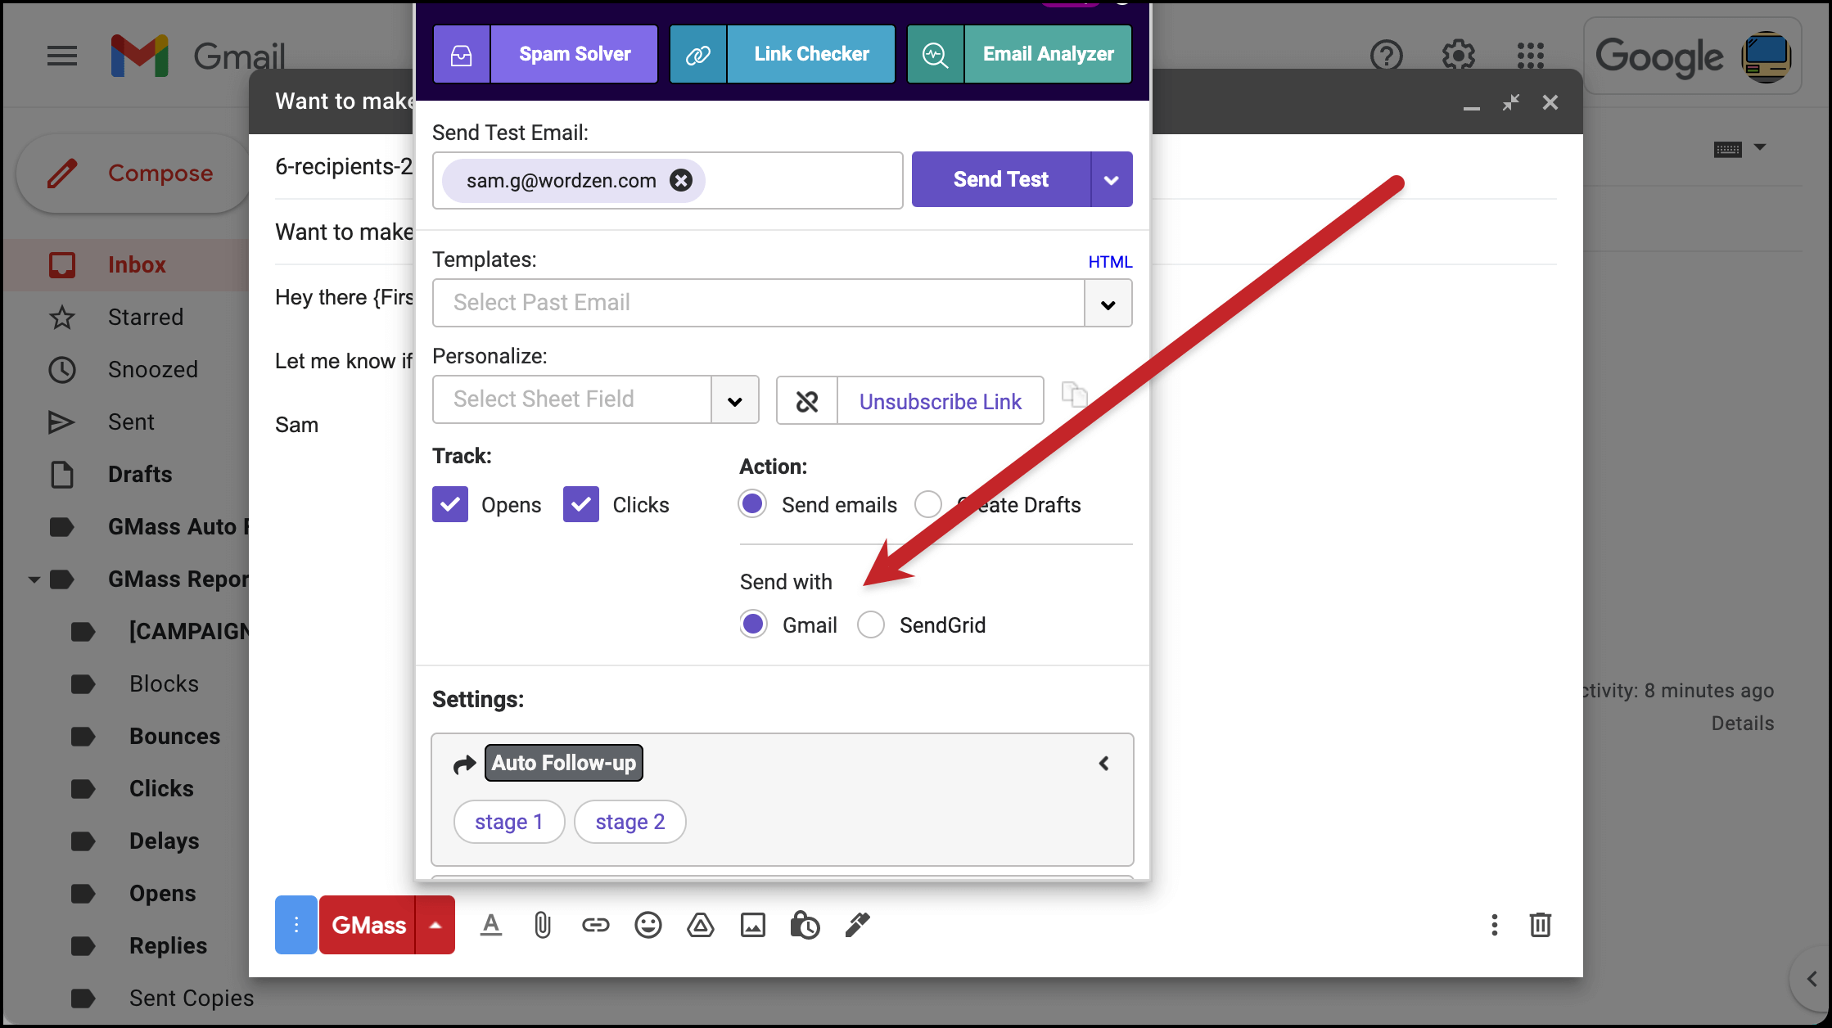Expand the Select Sheet Field dropdown arrow
Screen dimensions: 1832x1028
735,400
